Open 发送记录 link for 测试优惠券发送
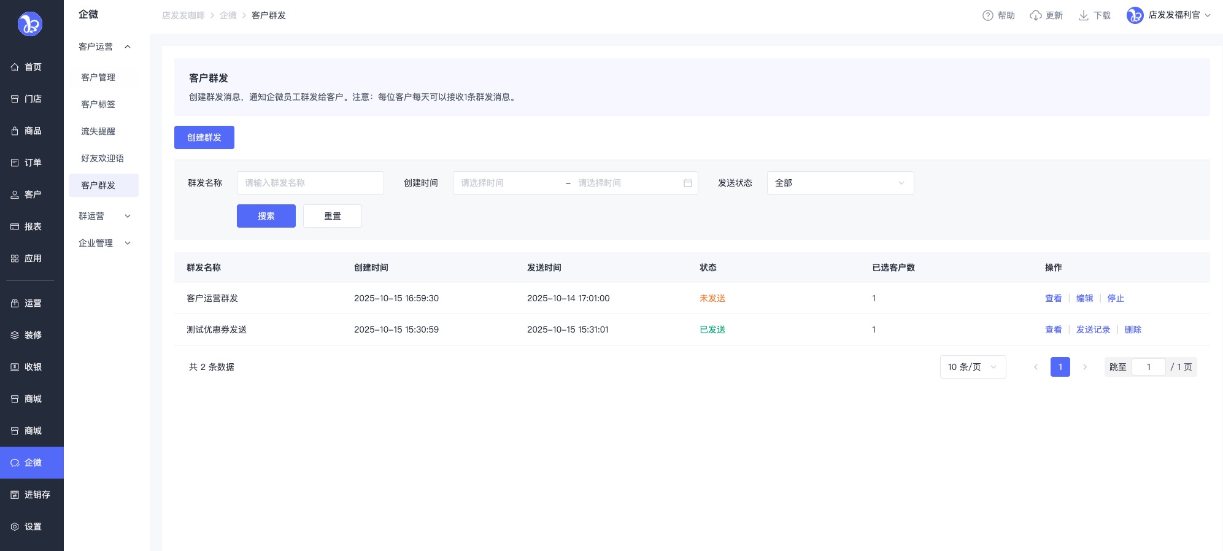 point(1093,329)
